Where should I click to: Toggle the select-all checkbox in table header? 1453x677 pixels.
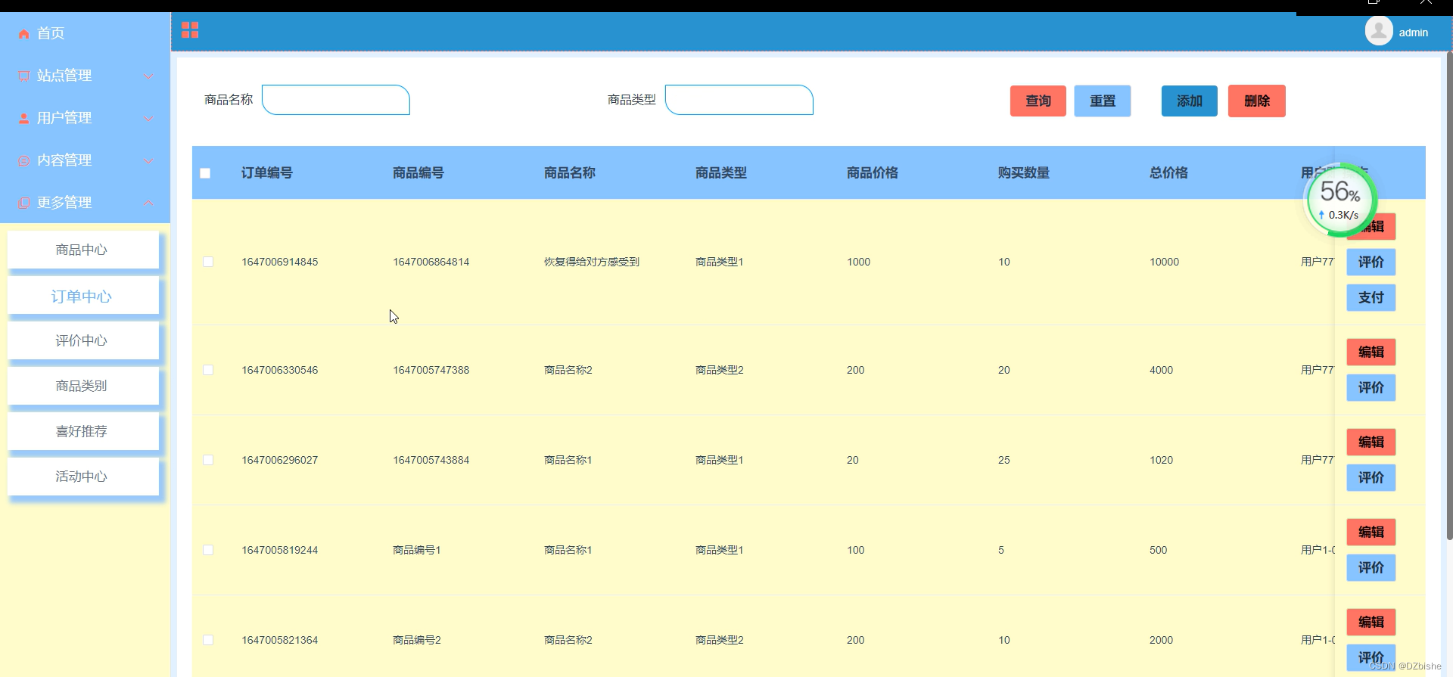[205, 173]
